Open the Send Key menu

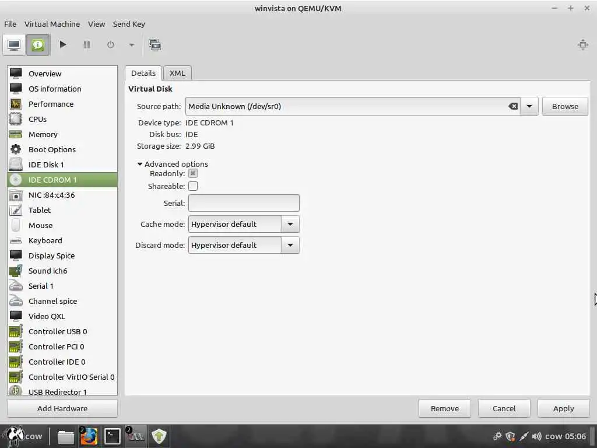click(x=129, y=24)
